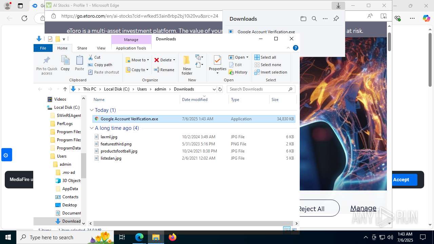The width and height of the screenshot is (434, 244).
Task: Open more options in Edge Downloads panel
Action: click(325, 19)
